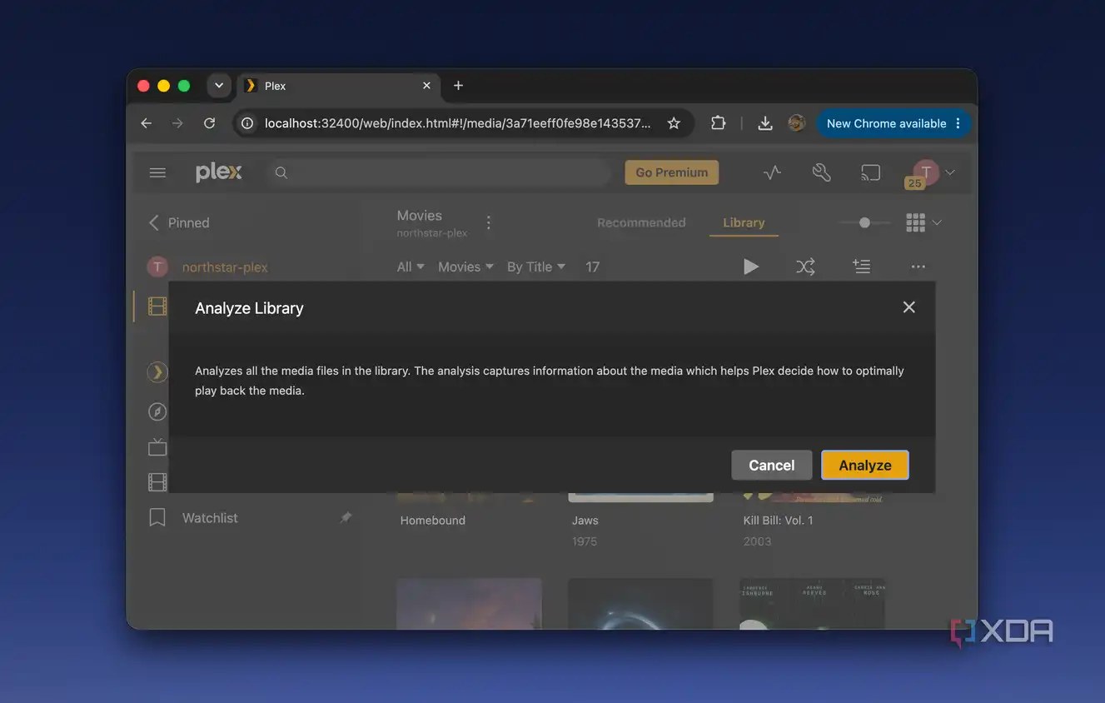
Task: View site information icon in address bar
Action: tap(247, 123)
